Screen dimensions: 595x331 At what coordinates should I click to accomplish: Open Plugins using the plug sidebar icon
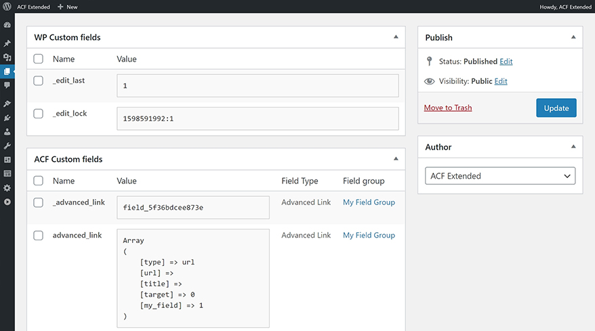(x=7, y=118)
